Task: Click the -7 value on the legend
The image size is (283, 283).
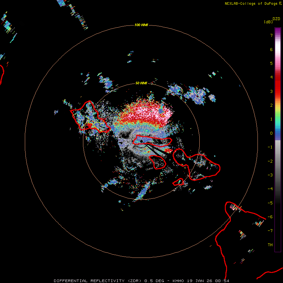Action: [x=270, y=231]
